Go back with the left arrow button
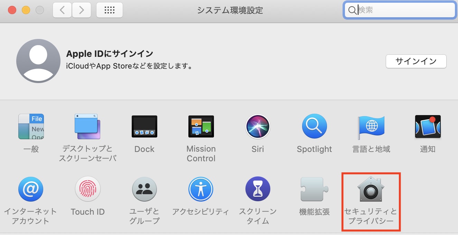This screenshot has height=235, width=458. 62,10
